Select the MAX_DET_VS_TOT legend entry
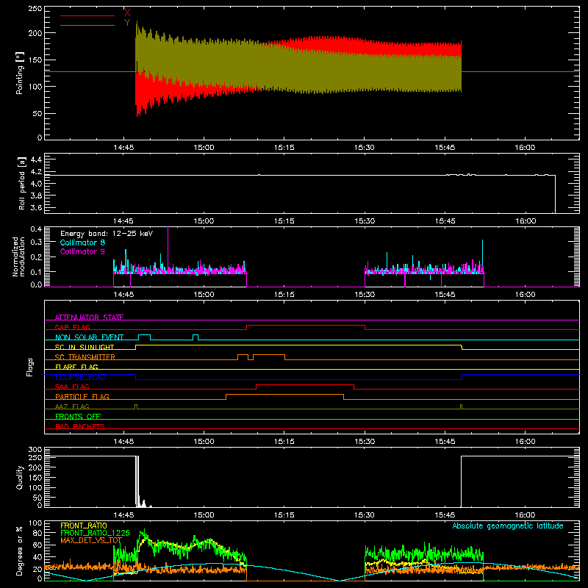The height and width of the screenshot is (588, 588). tap(91, 540)
